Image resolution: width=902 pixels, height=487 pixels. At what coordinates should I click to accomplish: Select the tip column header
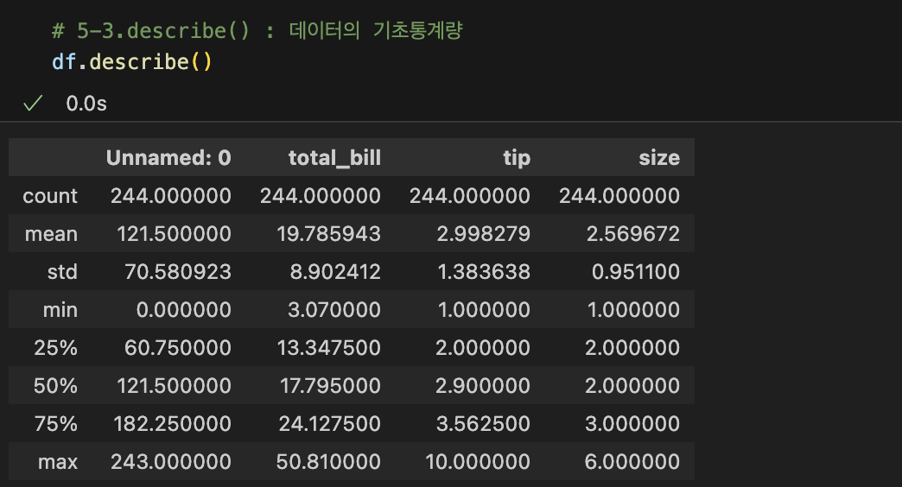(x=517, y=157)
